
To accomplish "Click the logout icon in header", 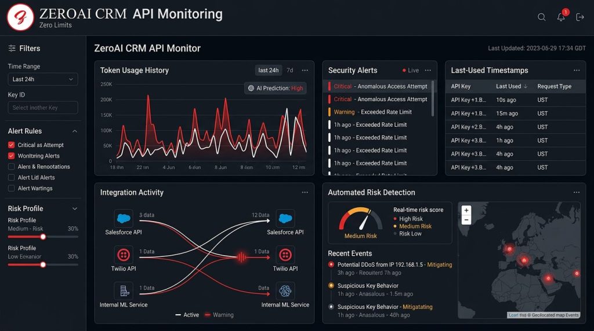I will [580, 17].
